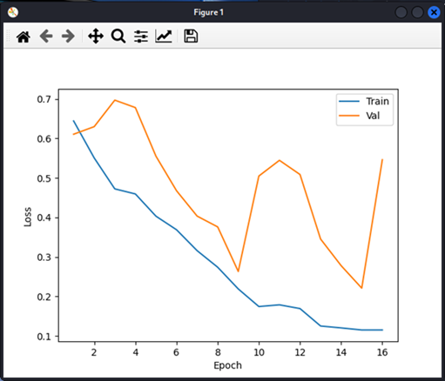Click the Train curve end point at epoch 16
445x381 pixels.
tap(382, 330)
